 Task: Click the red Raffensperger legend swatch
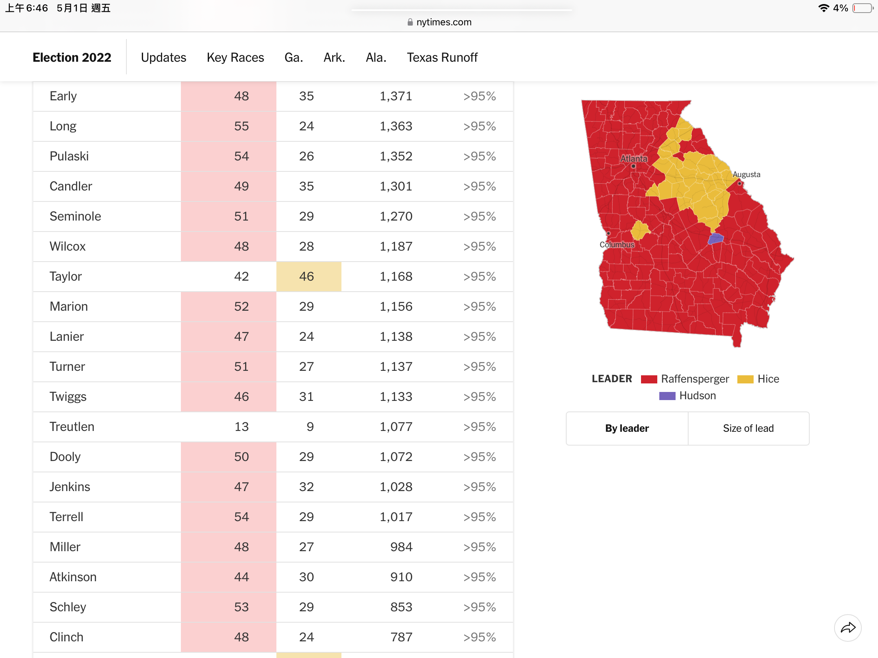(x=649, y=379)
